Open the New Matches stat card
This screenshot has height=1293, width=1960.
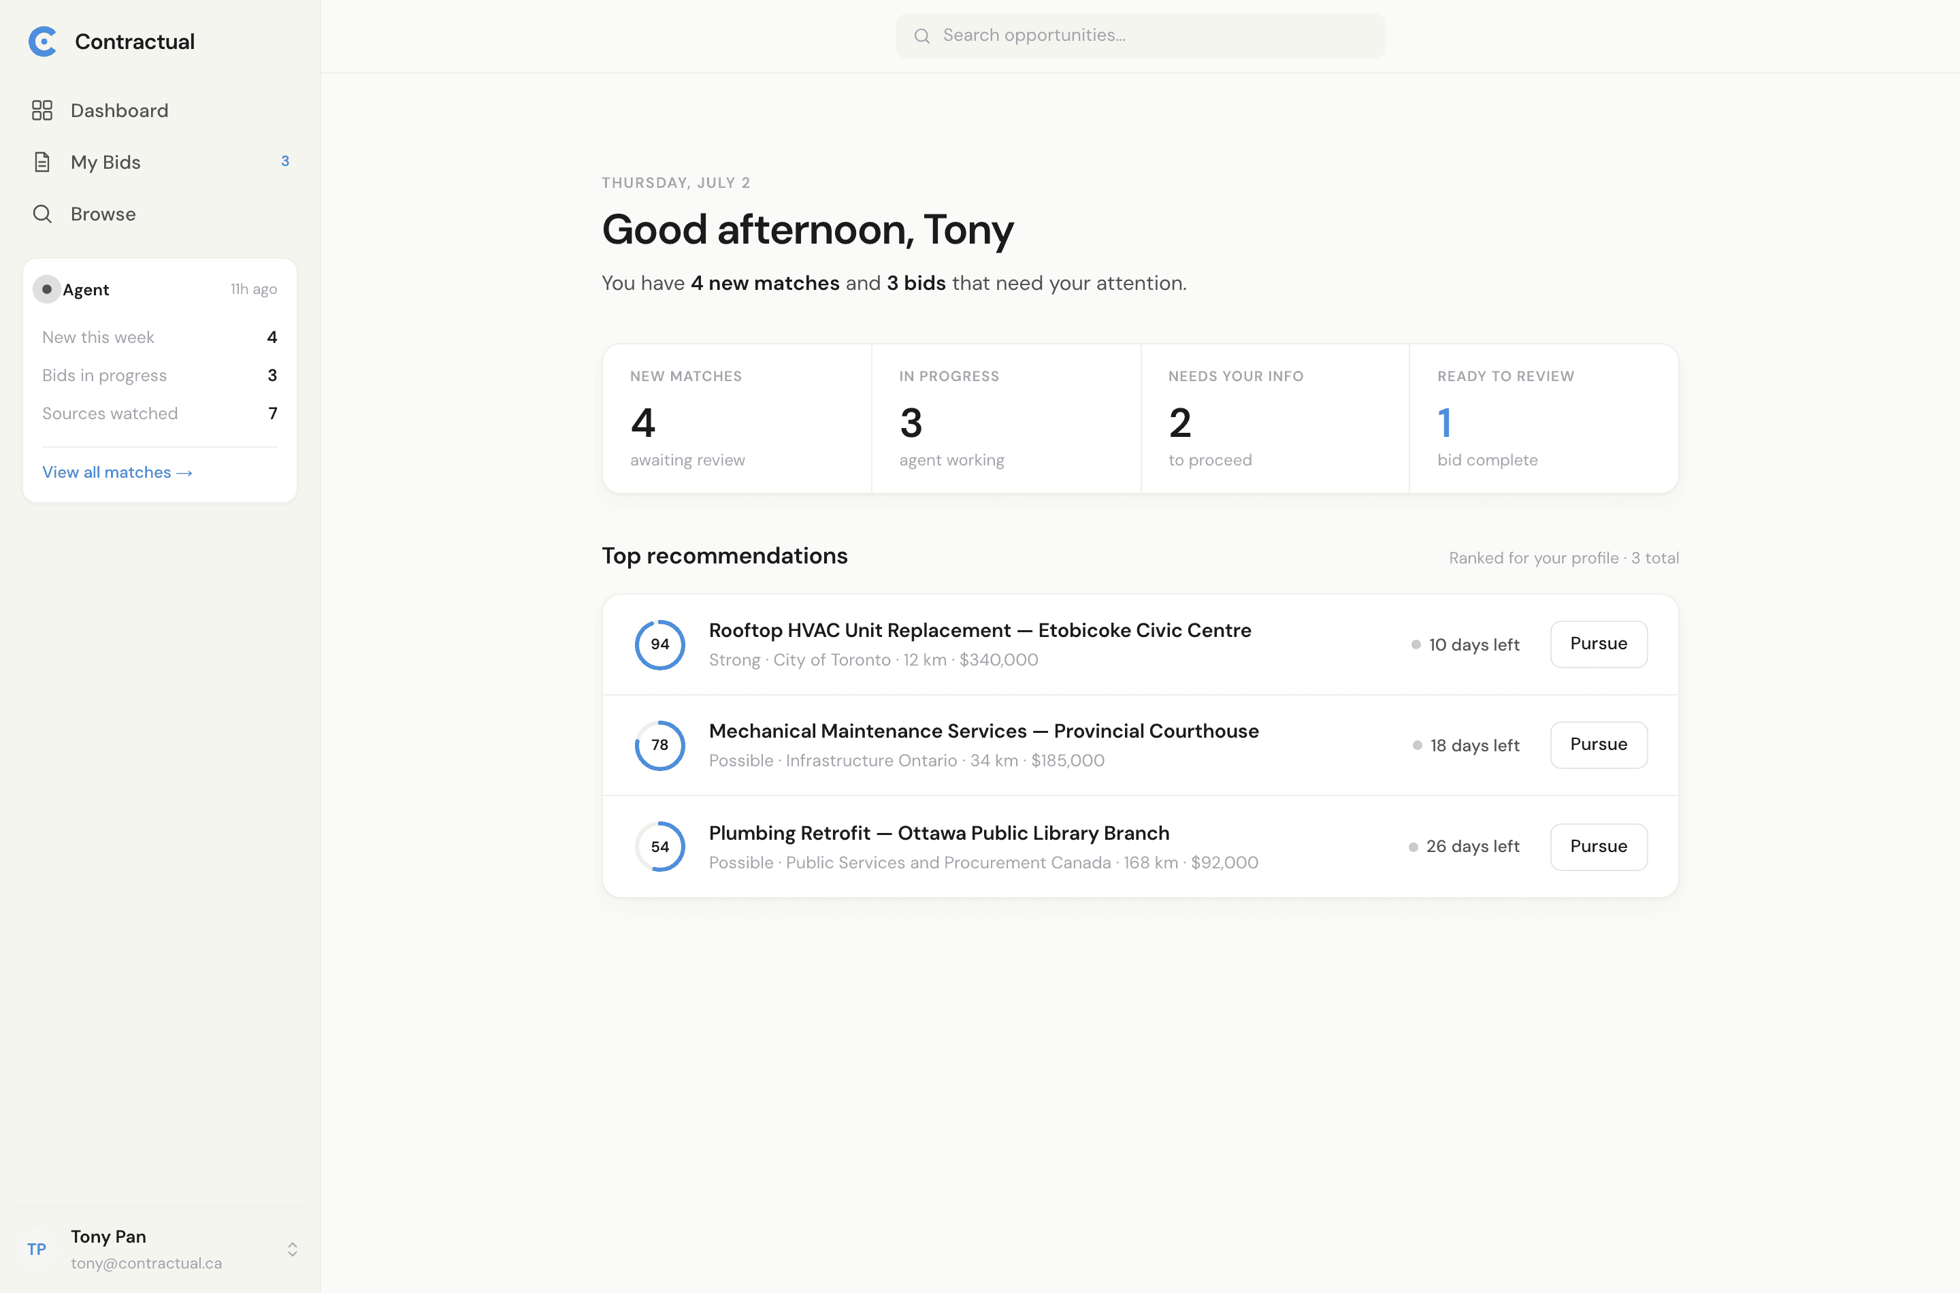[x=737, y=419]
